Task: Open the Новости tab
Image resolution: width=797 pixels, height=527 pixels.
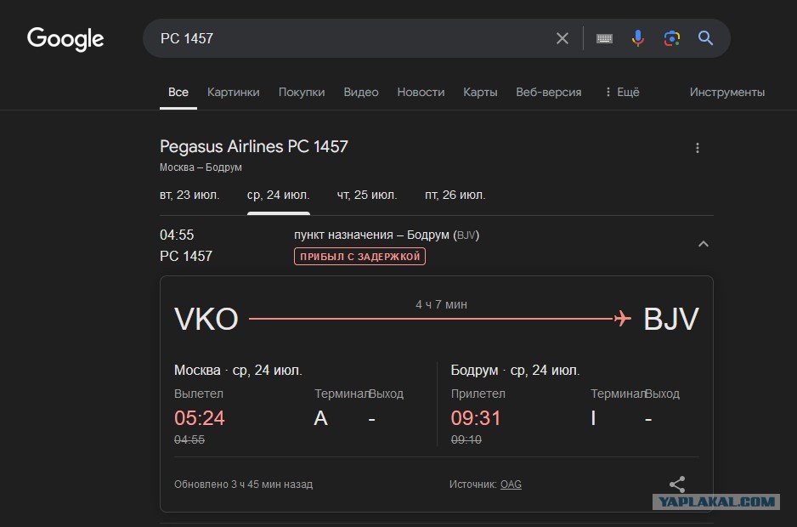Action: click(421, 92)
